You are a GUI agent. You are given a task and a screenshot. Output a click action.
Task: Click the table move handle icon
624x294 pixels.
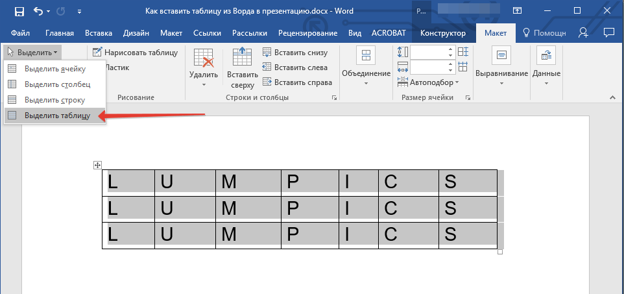[97, 165]
